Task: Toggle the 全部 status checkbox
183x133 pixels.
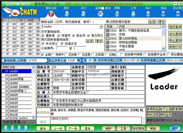Action: (43, 55)
